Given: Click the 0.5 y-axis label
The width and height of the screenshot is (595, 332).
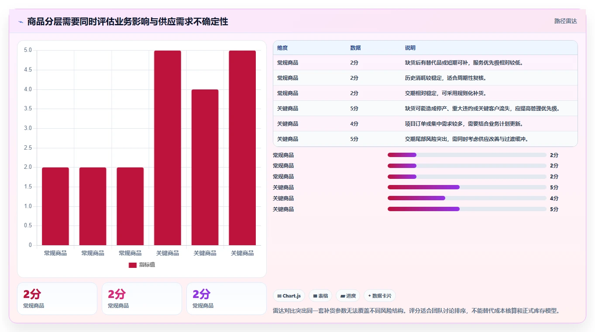Looking at the screenshot, I should (28, 226).
